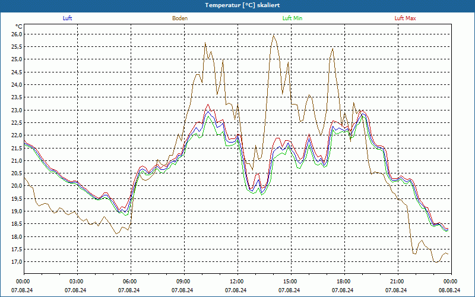The width and height of the screenshot is (475, 297).
Task: Select the 26,0 y-axis value label
Action: click(x=16, y=34)
